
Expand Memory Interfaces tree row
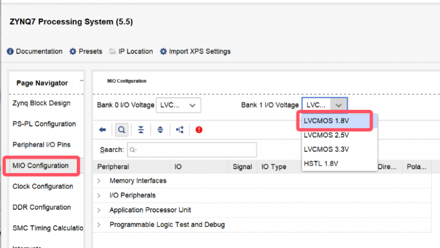(x=99, y=181)
